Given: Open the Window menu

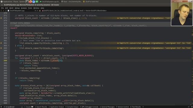Looking at the screenshot, I should point(36,8).
